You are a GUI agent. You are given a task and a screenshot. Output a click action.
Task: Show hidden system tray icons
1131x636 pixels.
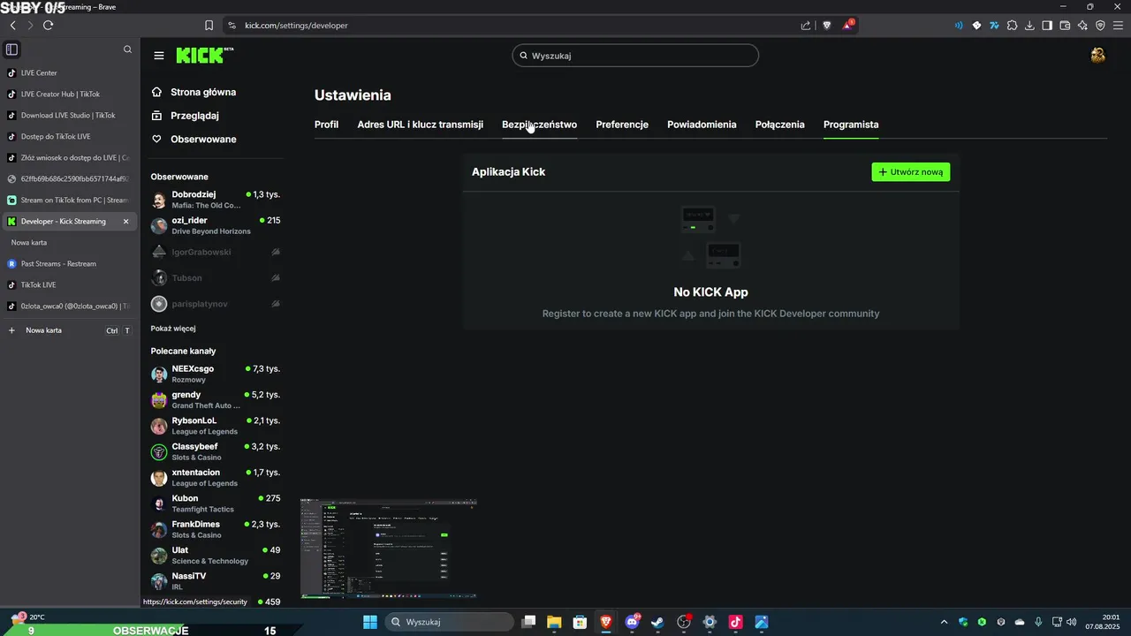944,622
